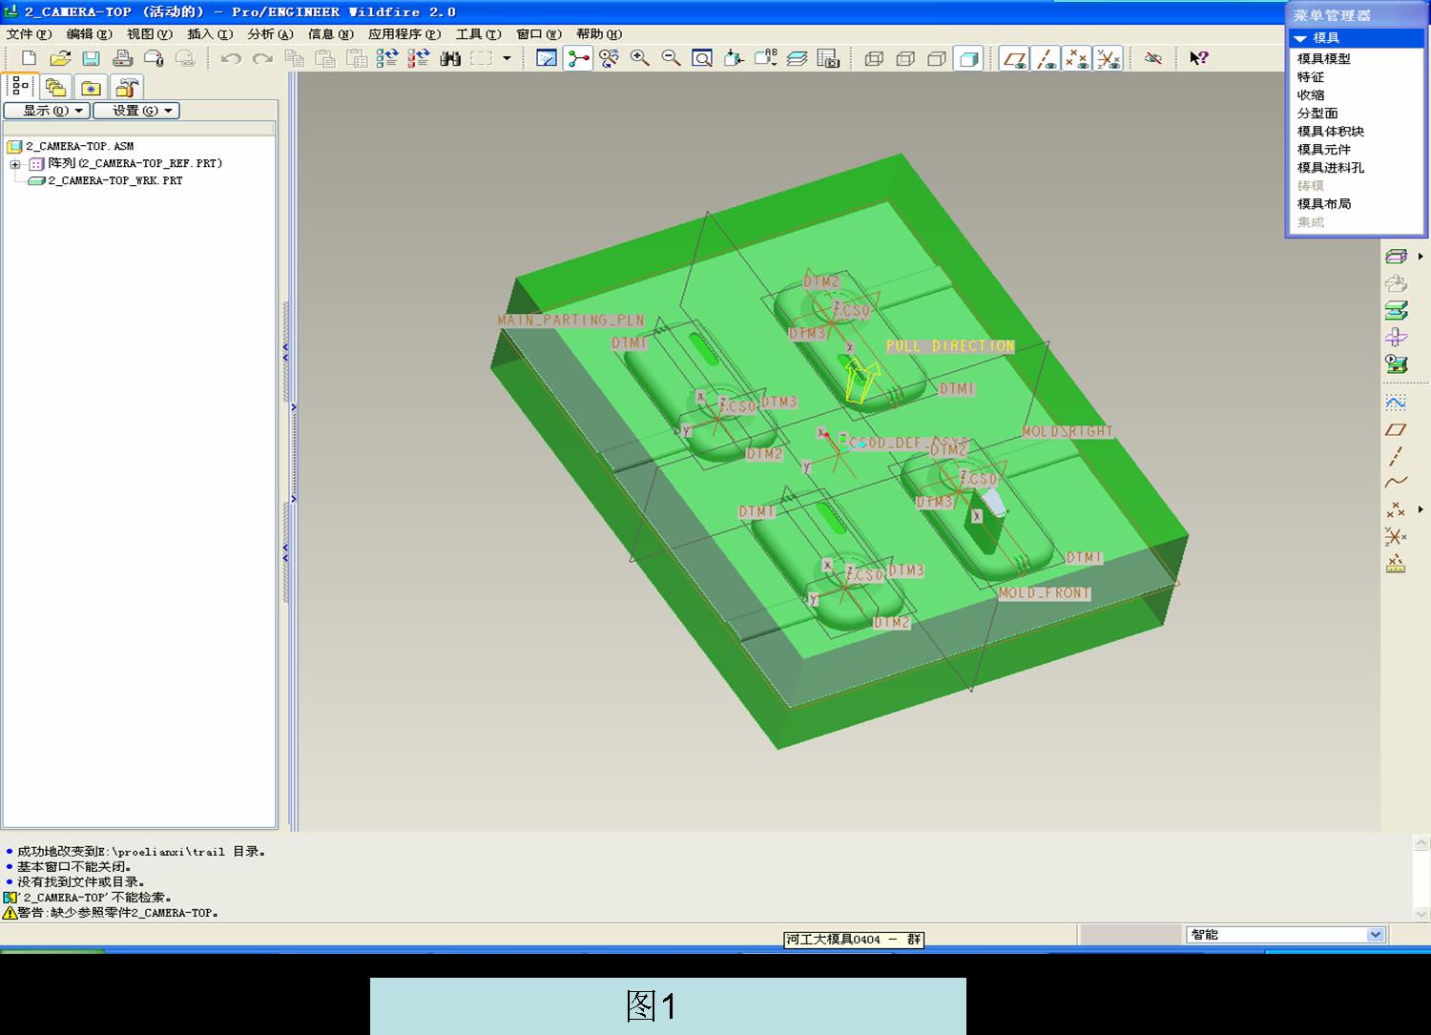Select the Datum Plane tool in right toolbar

coord(1396,429)
